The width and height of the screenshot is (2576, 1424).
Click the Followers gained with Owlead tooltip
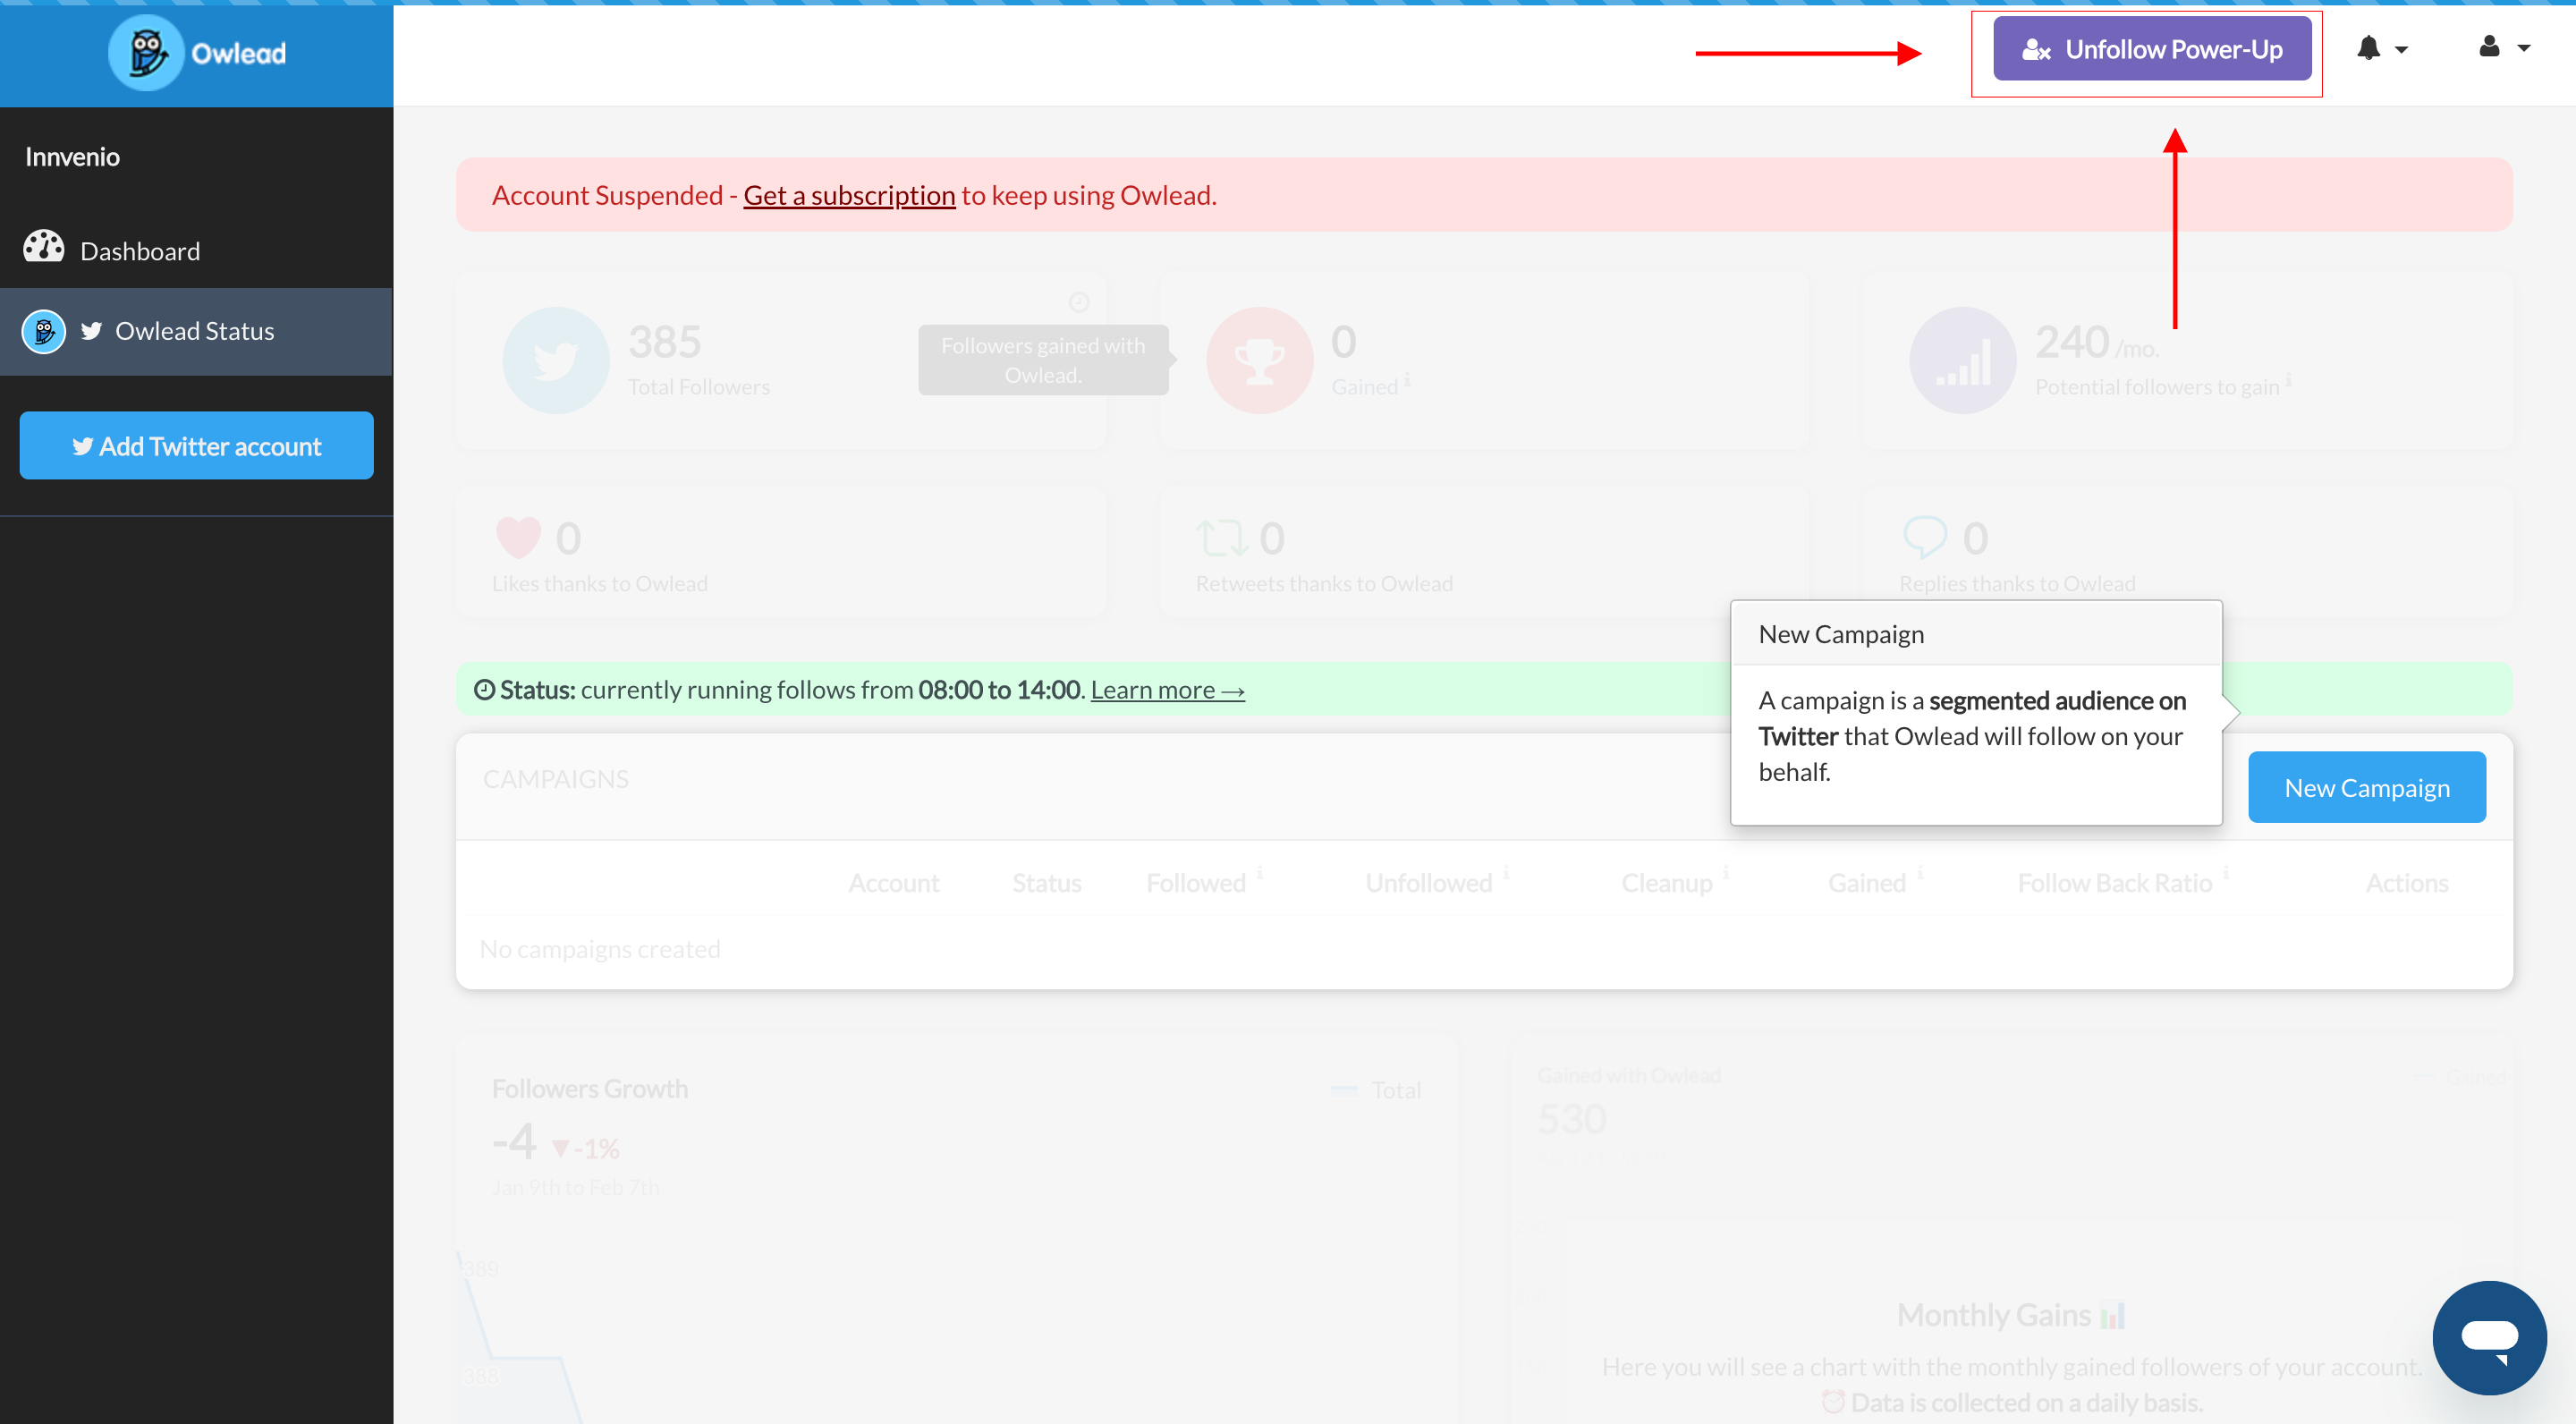pos(1043,359)
